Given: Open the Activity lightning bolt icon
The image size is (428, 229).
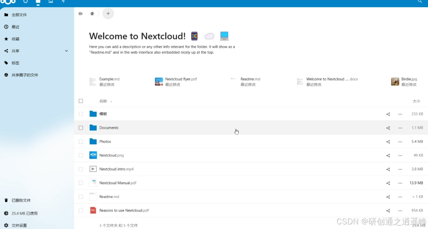Looking at the screenshot, I should coord(63,3).
